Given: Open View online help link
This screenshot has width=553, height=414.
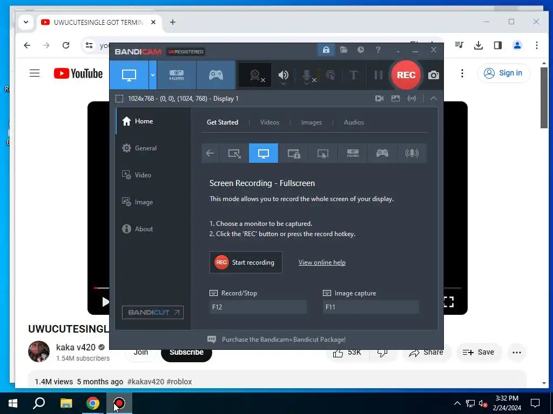Looking at the screenshot, I should (322, 263).
